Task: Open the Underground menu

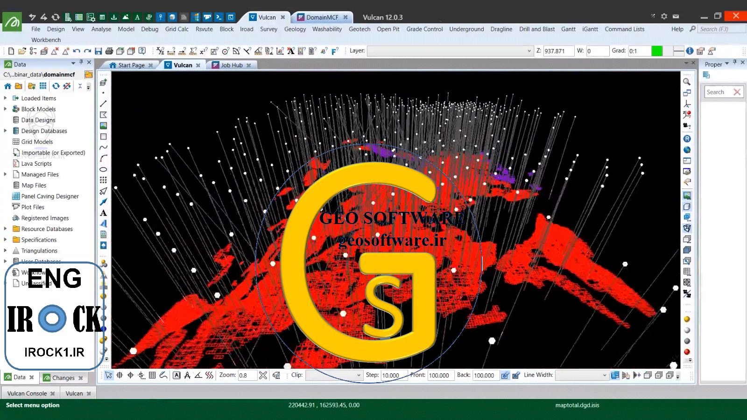Action: pyautogui.click(x=466, y=29)
